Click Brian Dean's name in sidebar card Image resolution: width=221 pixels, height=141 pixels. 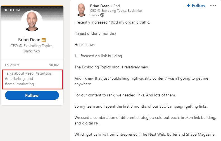[29, 40]
